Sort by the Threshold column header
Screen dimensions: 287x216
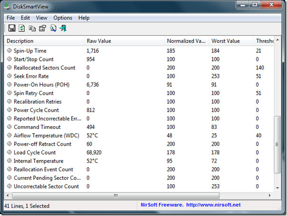tap(264, 41)
